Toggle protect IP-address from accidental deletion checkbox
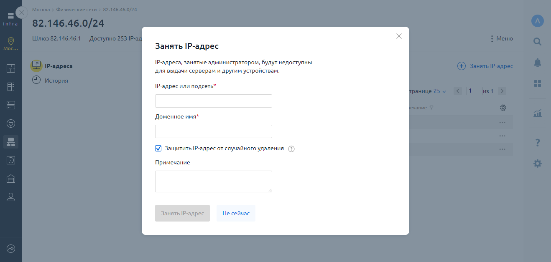The width and height of the screenshot is (551, 262). (158, 148)
